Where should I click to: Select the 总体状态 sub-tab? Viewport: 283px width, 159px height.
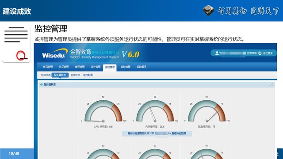click(x=46, y=75)
